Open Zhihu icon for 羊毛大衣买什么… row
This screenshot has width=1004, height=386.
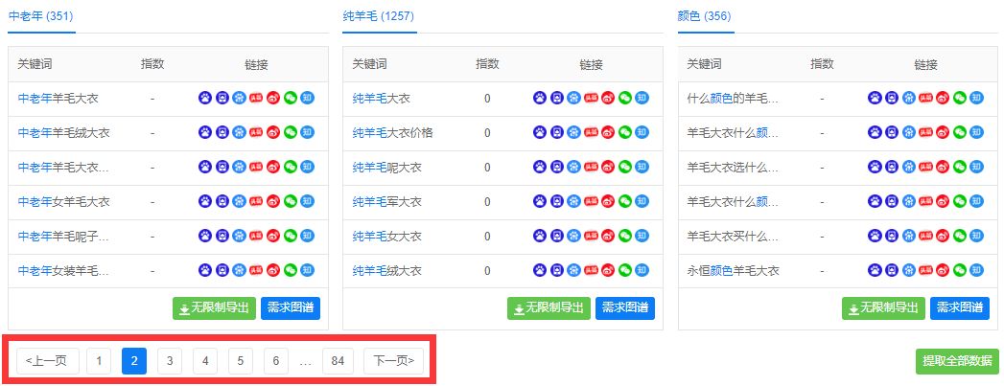pos(977,236)
